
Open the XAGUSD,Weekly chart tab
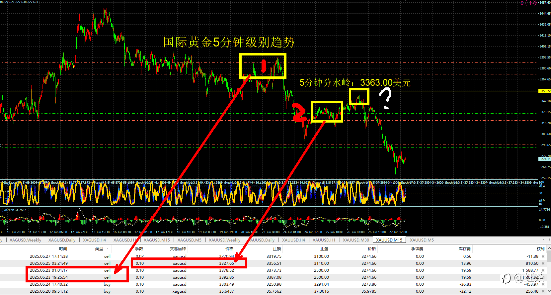click(25, 240)
